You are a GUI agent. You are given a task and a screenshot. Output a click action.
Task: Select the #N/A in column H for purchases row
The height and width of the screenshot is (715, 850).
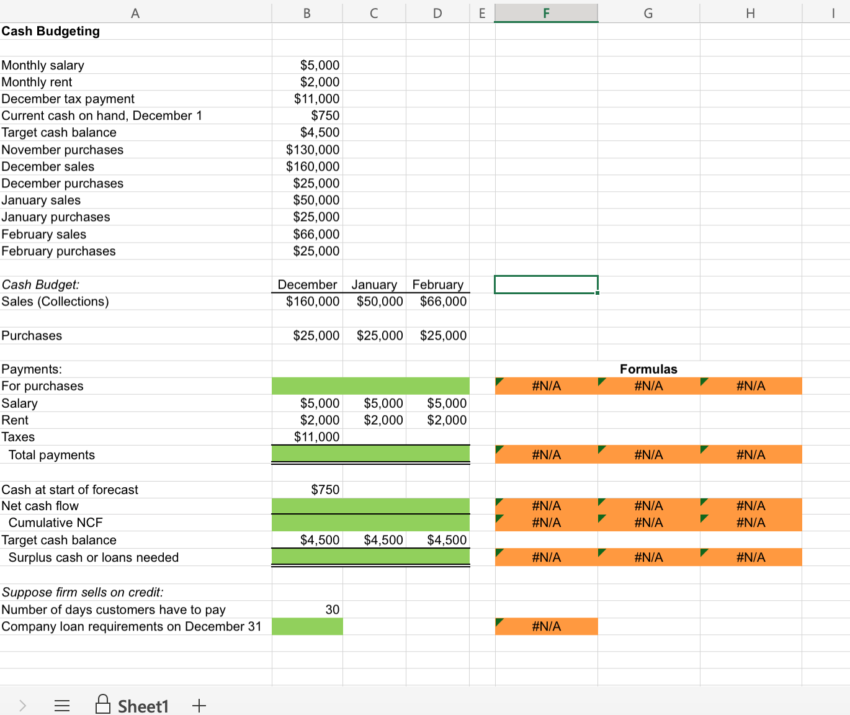(x=751, y=385)
